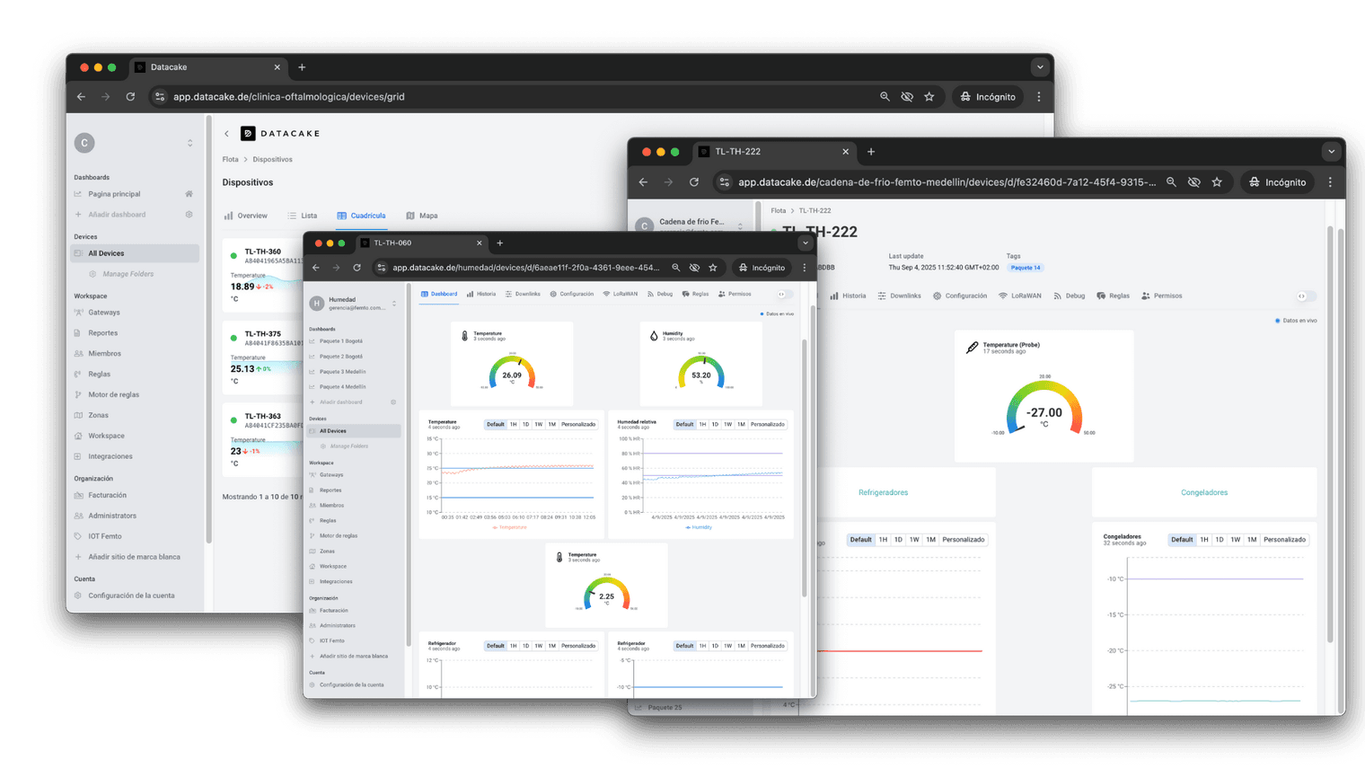The height and width of the screenshot is (768, 1365).
Task: Click the Reportes icon in the Datacake window sidebar
Action: tap(78, 333)
